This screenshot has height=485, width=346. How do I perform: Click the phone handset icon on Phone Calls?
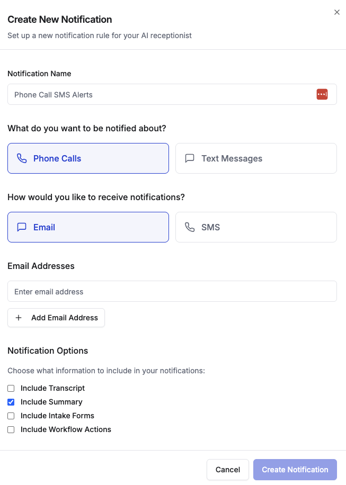click(x=22, y=158)
